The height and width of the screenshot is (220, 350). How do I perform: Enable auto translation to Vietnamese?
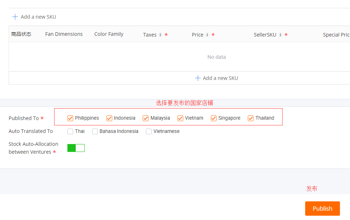pos(149,131)
